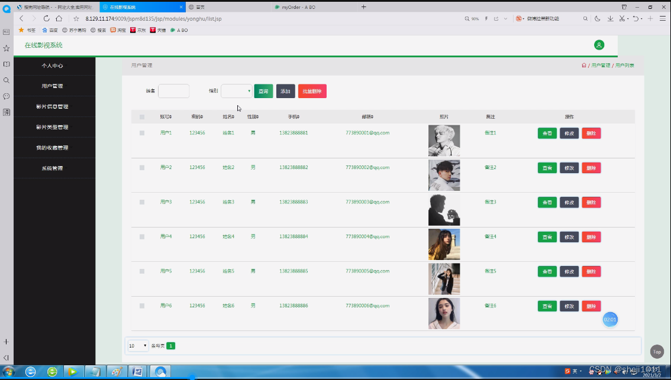Tick the checkbox for row 用户1
Viewport: 671px width, 380px height.
click(142, 133)
